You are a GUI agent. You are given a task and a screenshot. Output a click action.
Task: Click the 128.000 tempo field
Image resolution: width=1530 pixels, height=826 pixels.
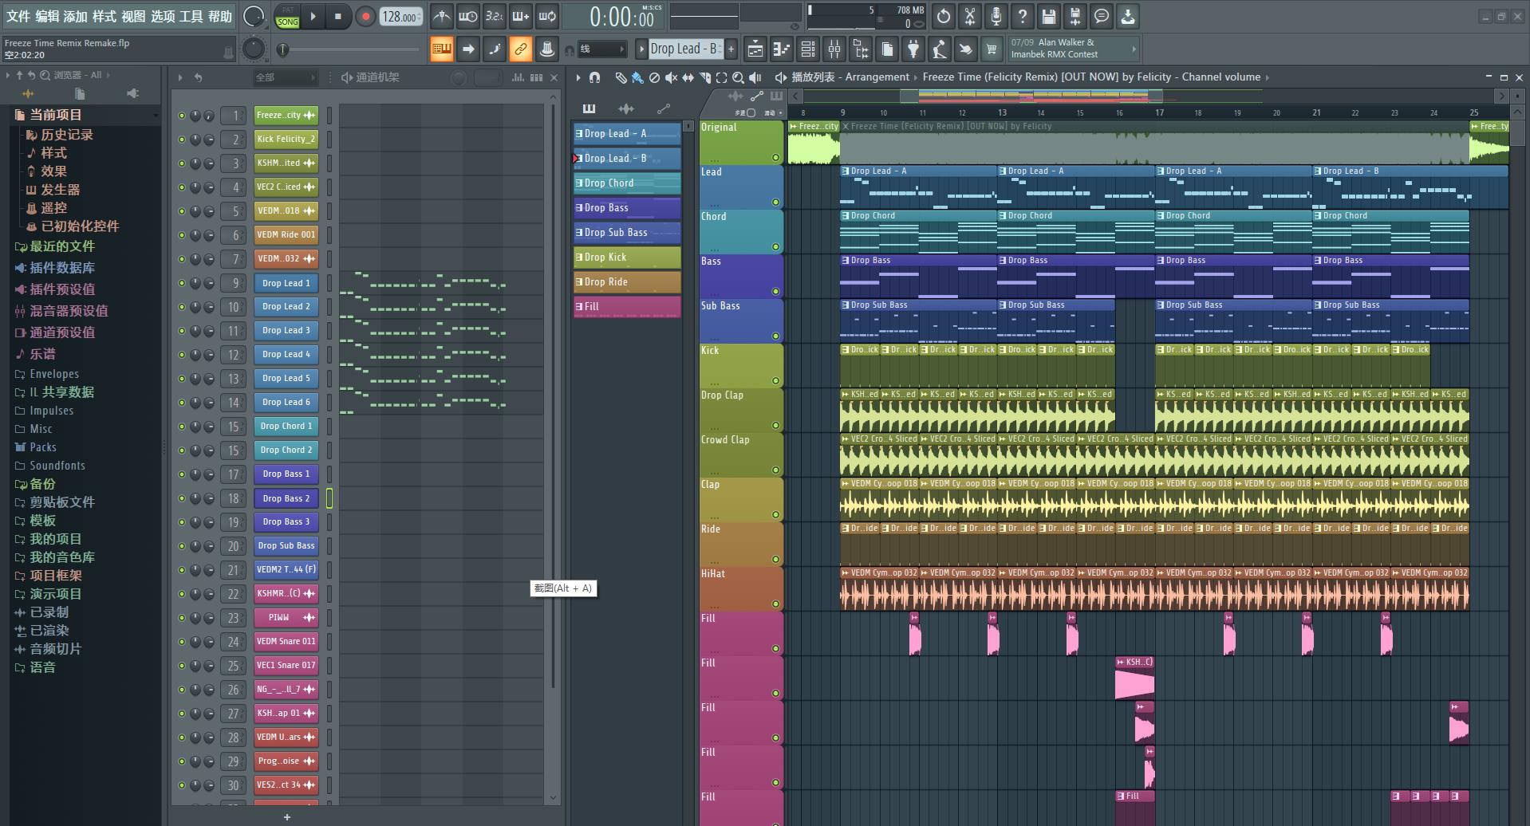point(401,17)
